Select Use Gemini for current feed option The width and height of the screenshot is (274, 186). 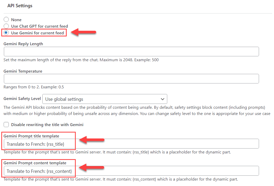[x=6, y=33]
